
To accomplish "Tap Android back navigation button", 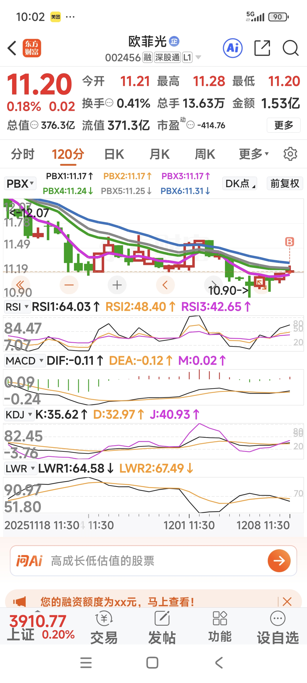I will 219,663.
